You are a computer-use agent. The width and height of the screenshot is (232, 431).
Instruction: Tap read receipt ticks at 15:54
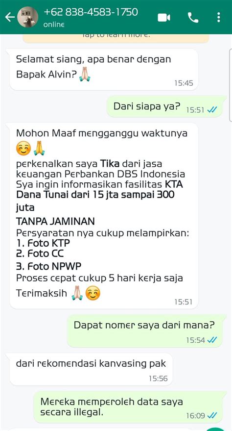tap(212, 340)
